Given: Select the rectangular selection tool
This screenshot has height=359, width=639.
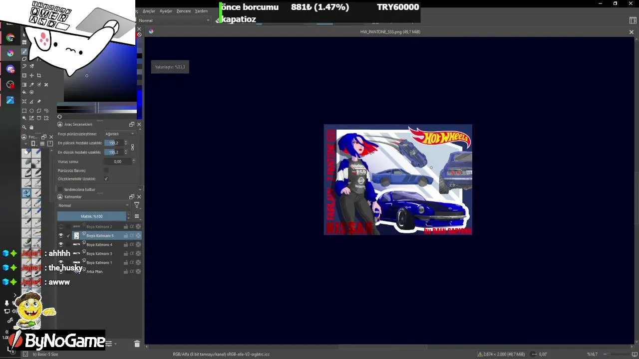Looking at the screenshot, I should tap(24, 111).
